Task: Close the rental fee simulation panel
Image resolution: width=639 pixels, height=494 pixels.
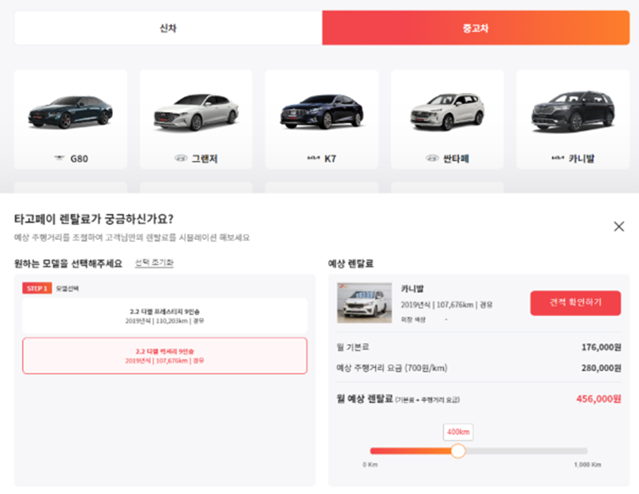Action: coord(619,226)
